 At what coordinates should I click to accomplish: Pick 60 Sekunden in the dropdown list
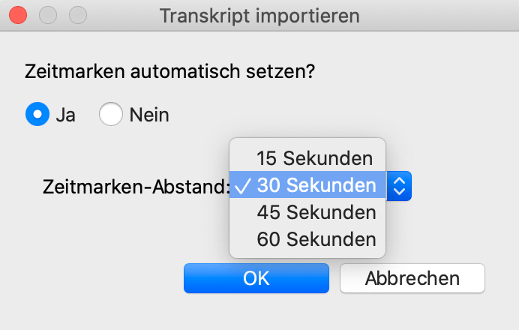pyautogui.click(x=316, y=240)
